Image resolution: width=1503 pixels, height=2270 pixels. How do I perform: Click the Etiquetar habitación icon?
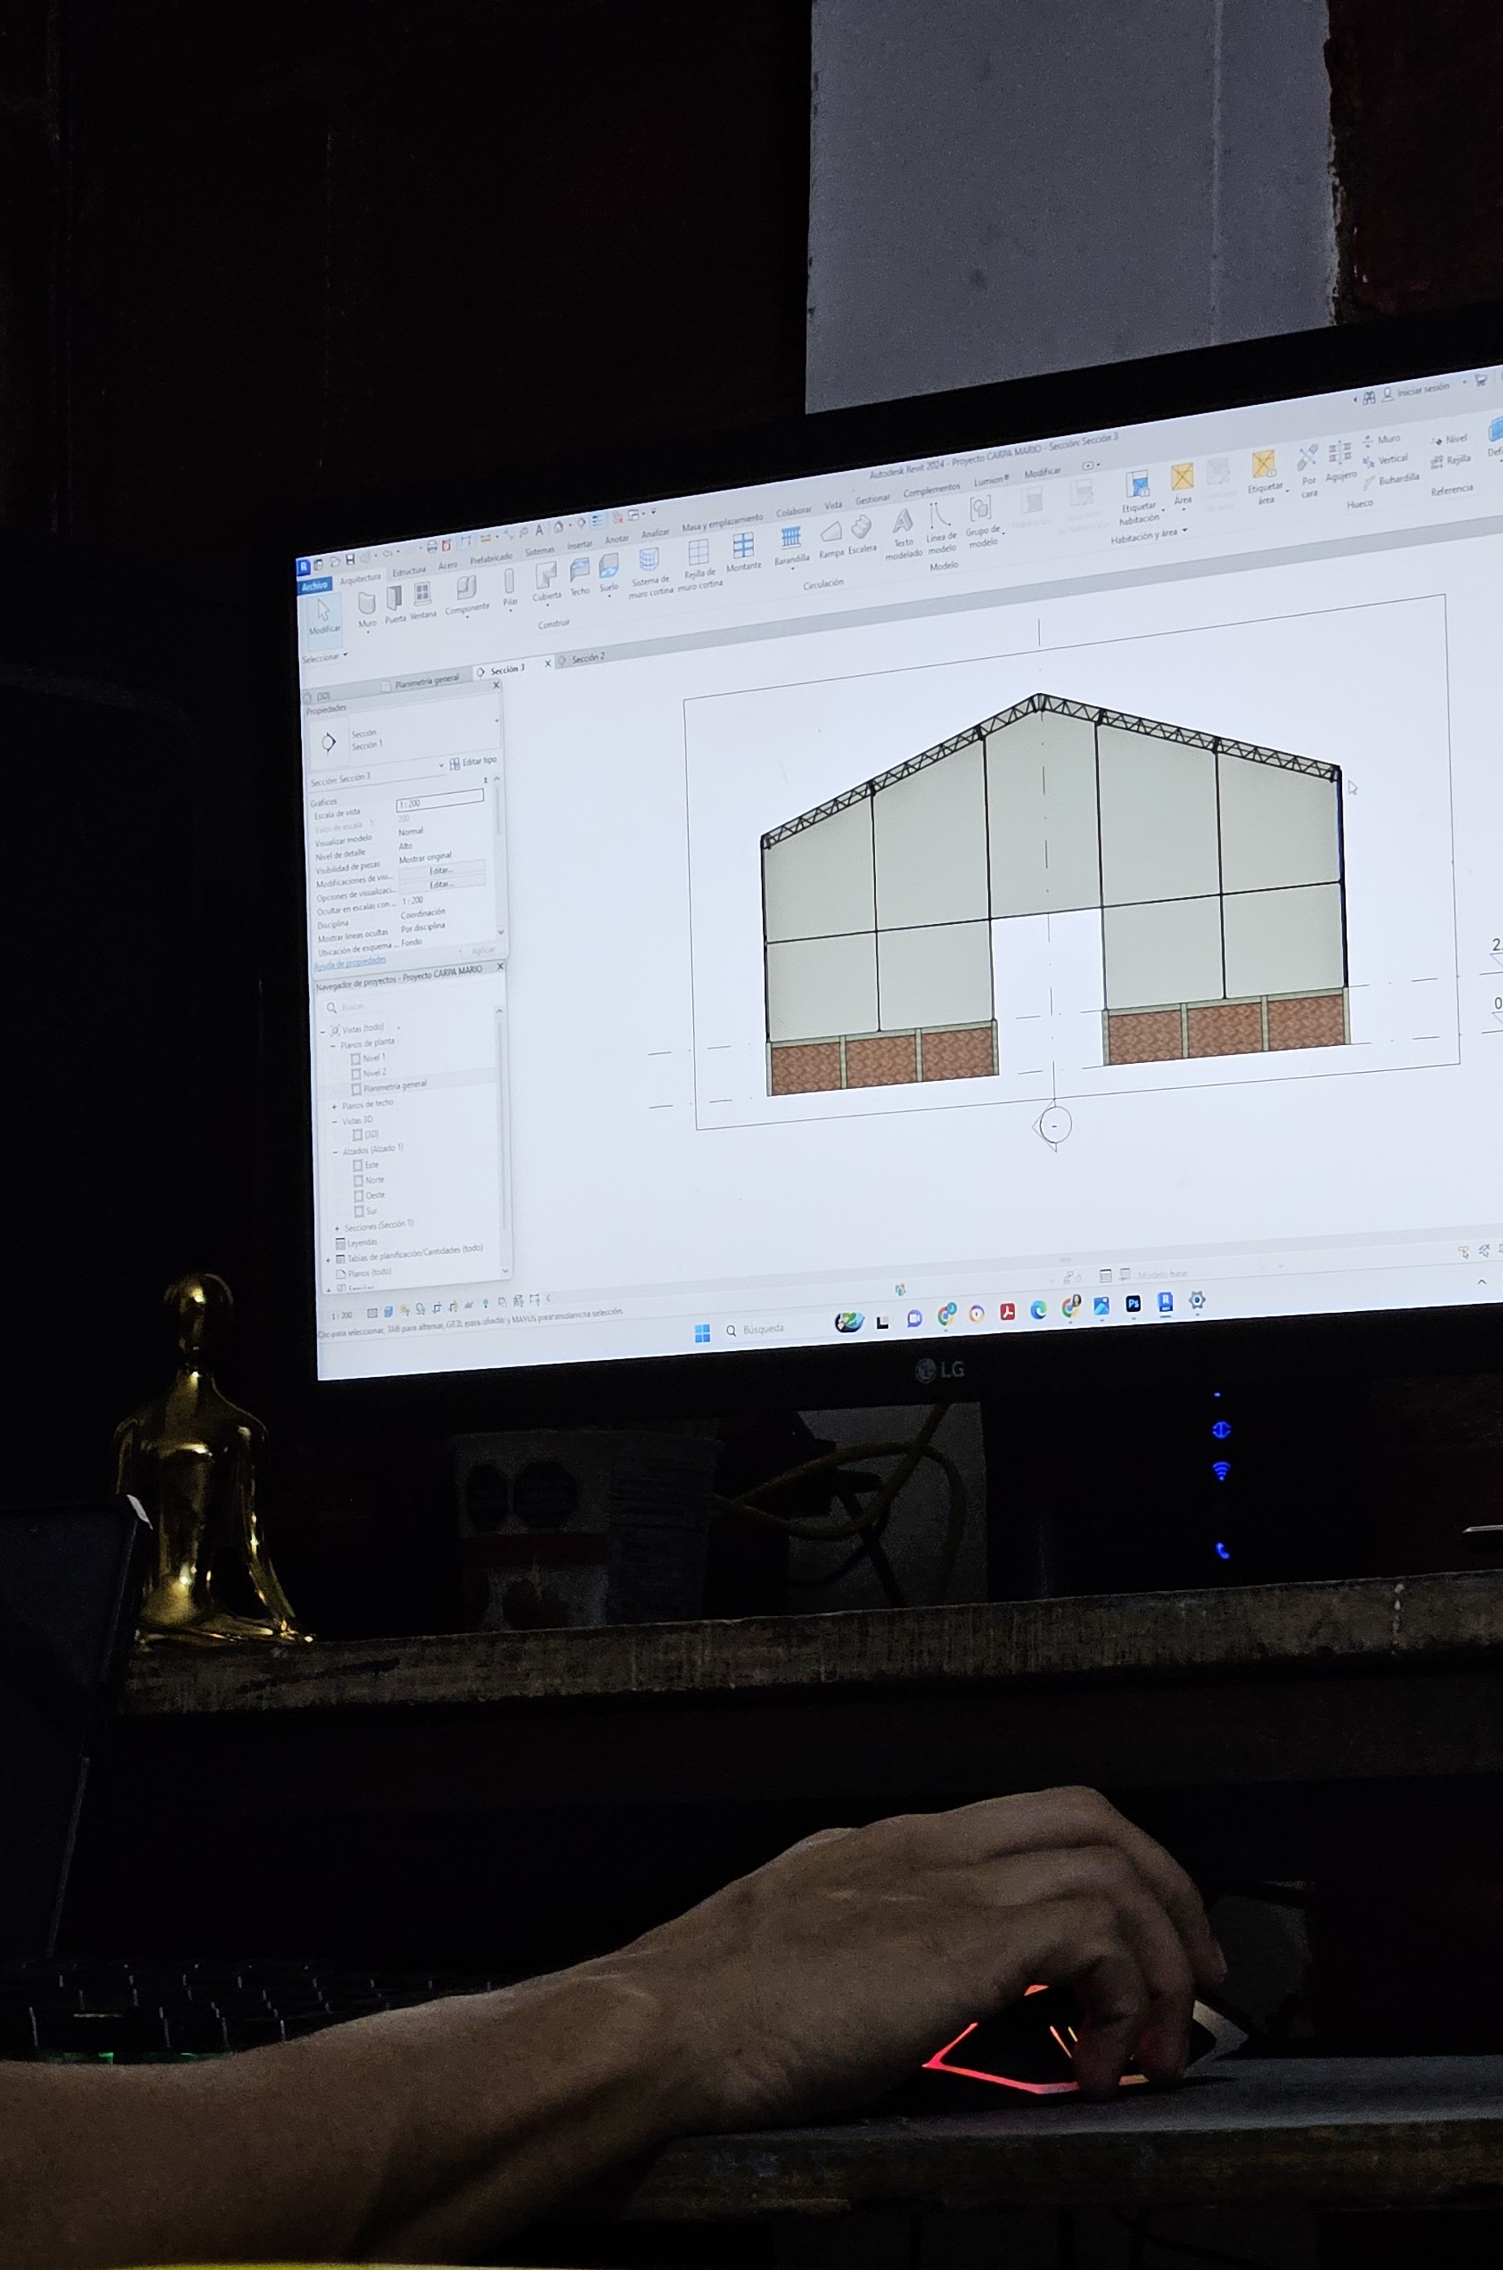point(1138,484)
